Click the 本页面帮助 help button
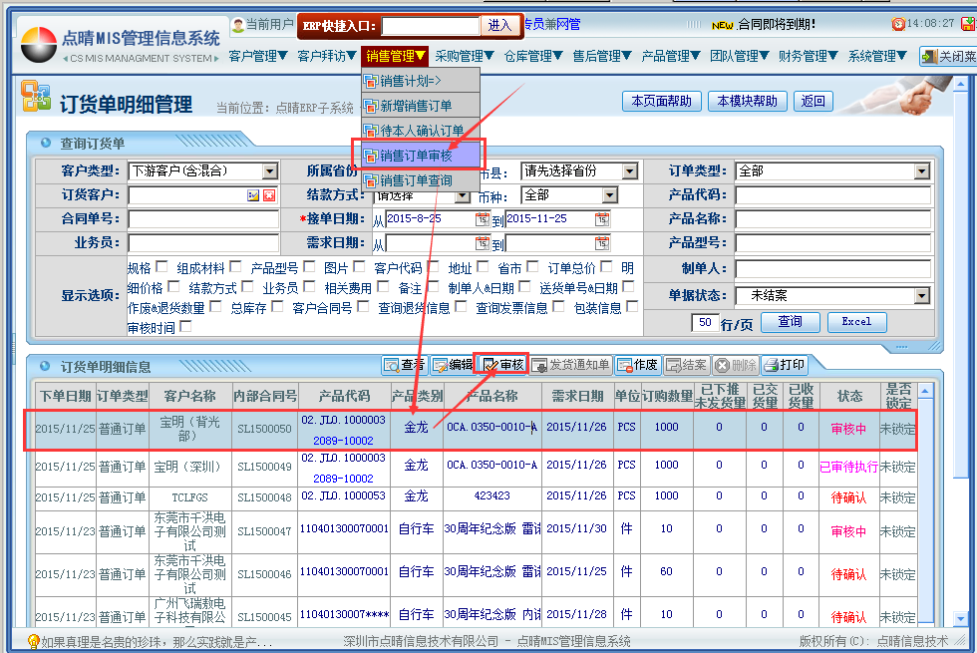977x653 pixels. click(661, 101)
